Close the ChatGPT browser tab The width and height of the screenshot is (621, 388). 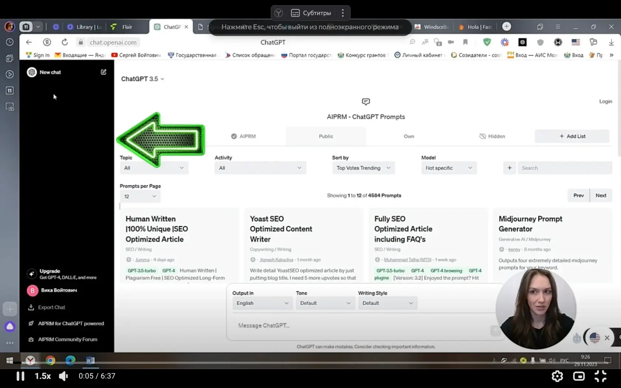tap(186, 27)
